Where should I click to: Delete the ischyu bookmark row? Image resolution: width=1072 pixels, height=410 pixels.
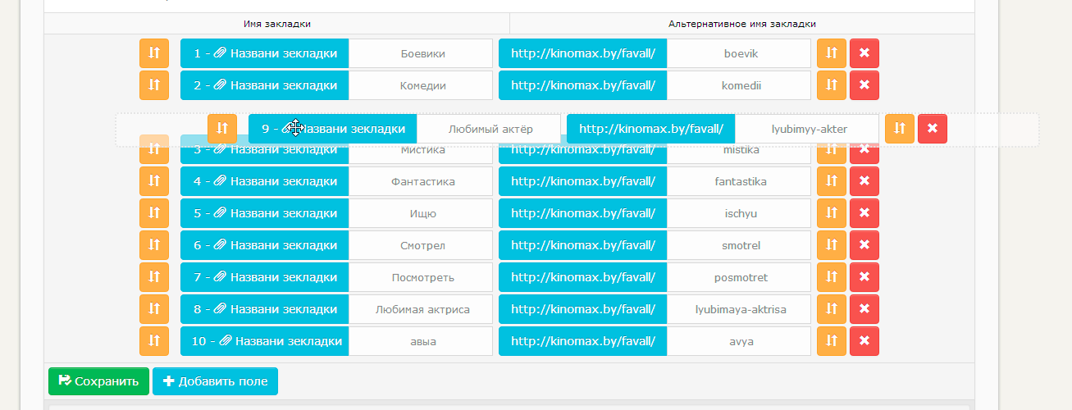(x=864, y=213)
